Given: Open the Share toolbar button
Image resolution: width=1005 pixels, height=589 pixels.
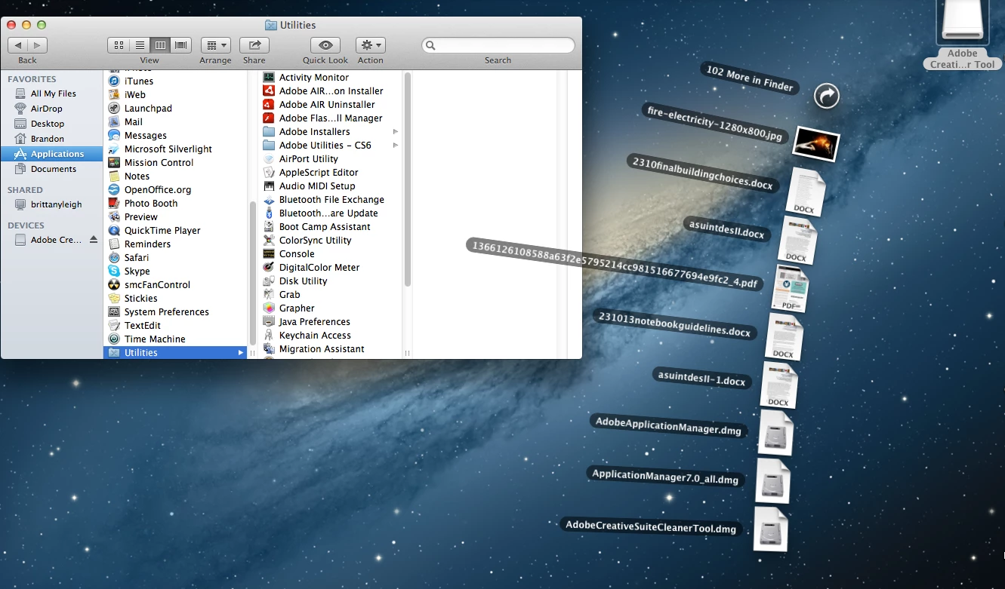Looking at the screenshot, I should [x=254, y=45].
